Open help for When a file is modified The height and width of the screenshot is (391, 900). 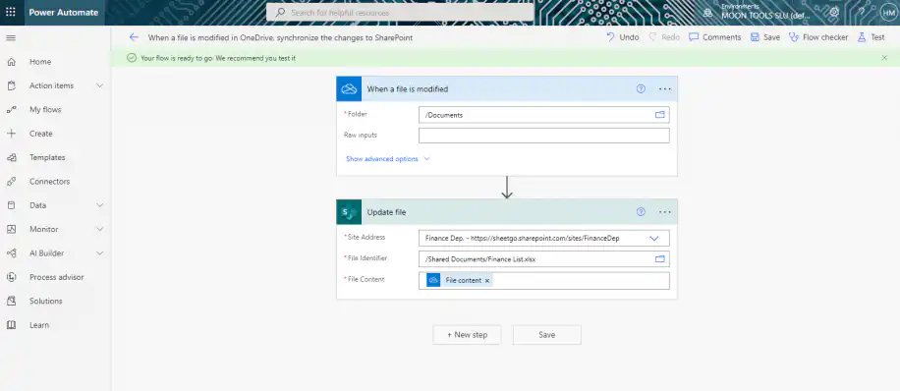642,89
